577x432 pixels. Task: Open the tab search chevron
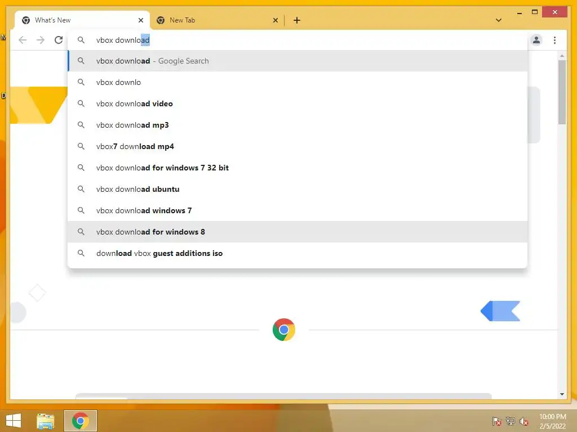point(499,20)
